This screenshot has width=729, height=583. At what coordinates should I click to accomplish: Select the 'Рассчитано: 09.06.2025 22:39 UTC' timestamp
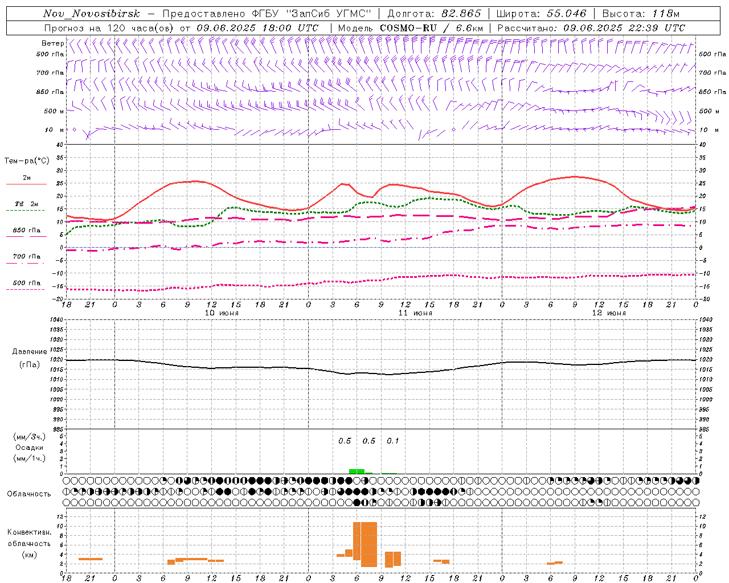tap(591, 28)
